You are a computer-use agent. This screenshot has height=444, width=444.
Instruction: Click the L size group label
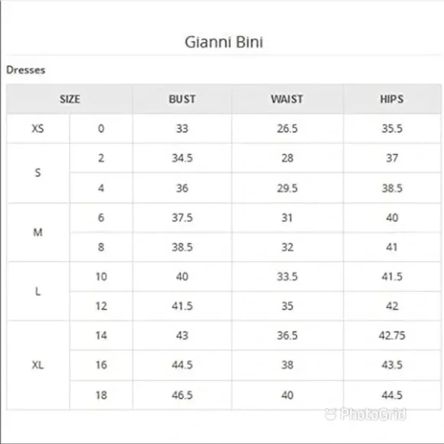(38, 292)
